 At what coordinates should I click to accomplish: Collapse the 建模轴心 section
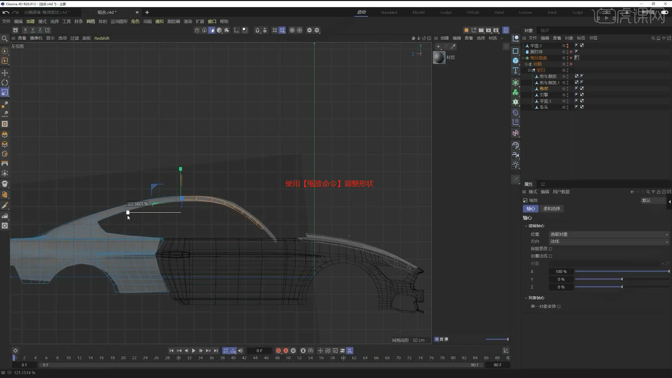(x=526, y=226)
